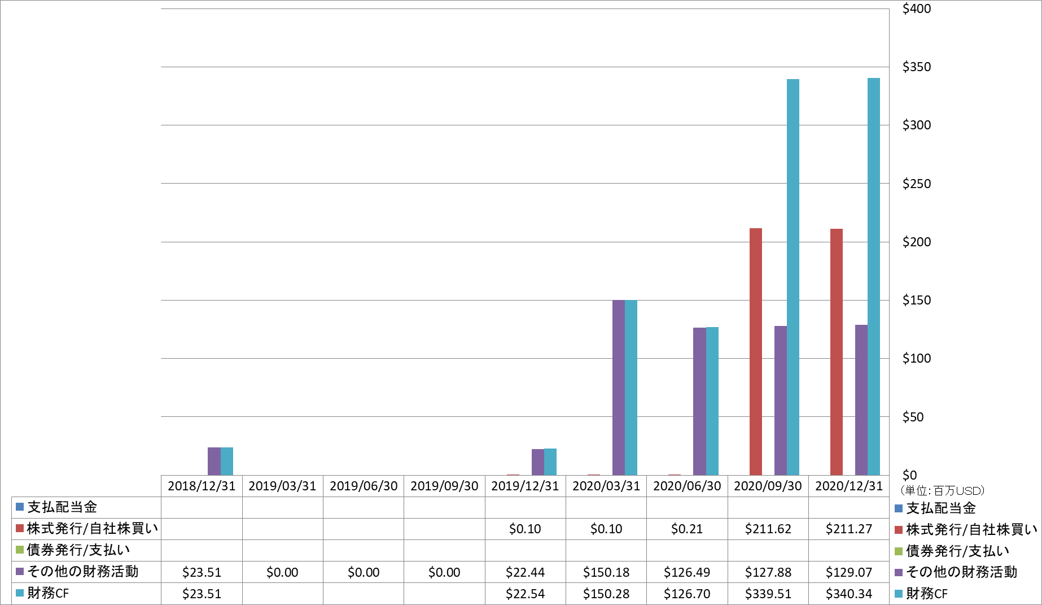Click the purple bar for 2018/12/31
The height and width of the screenshot is (605, 1042).
pos(214,461)
